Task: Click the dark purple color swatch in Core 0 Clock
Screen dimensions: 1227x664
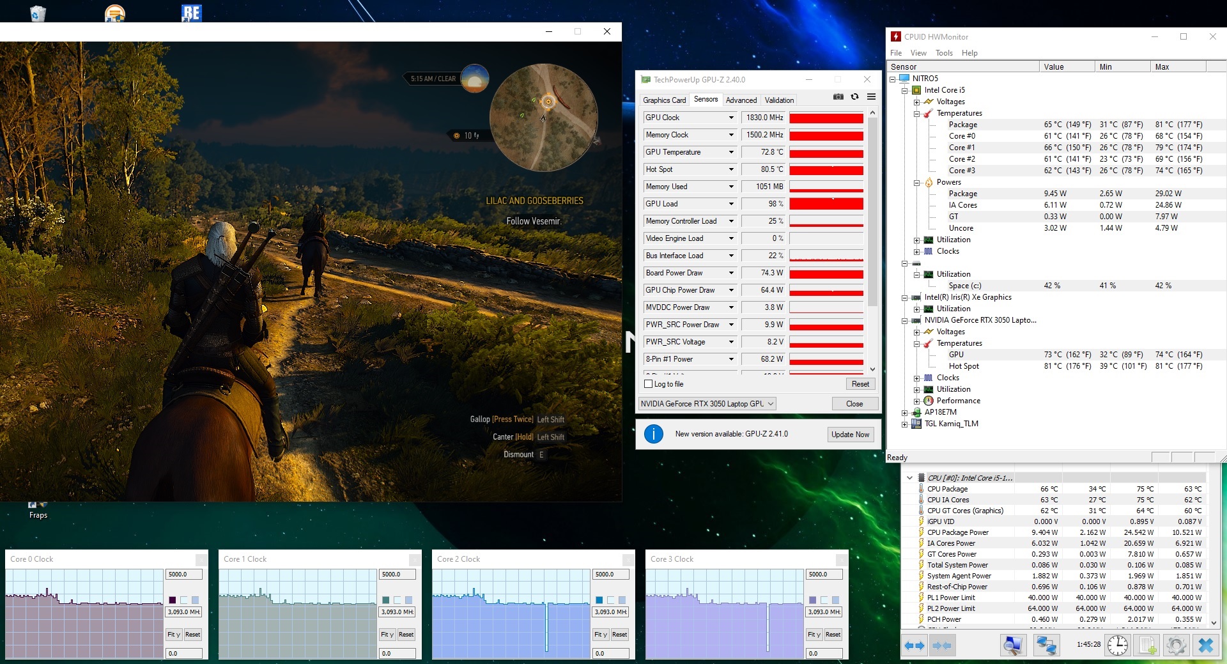Action: pos(173,600)
